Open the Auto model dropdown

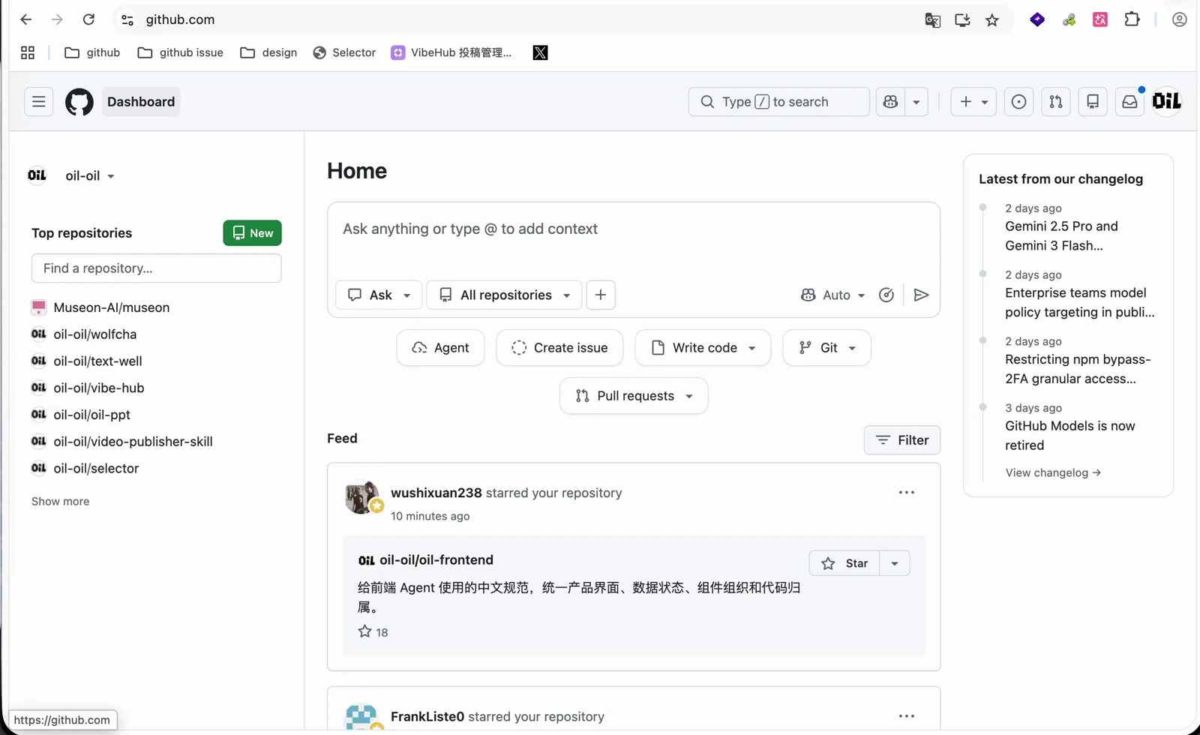pos(833,295)
